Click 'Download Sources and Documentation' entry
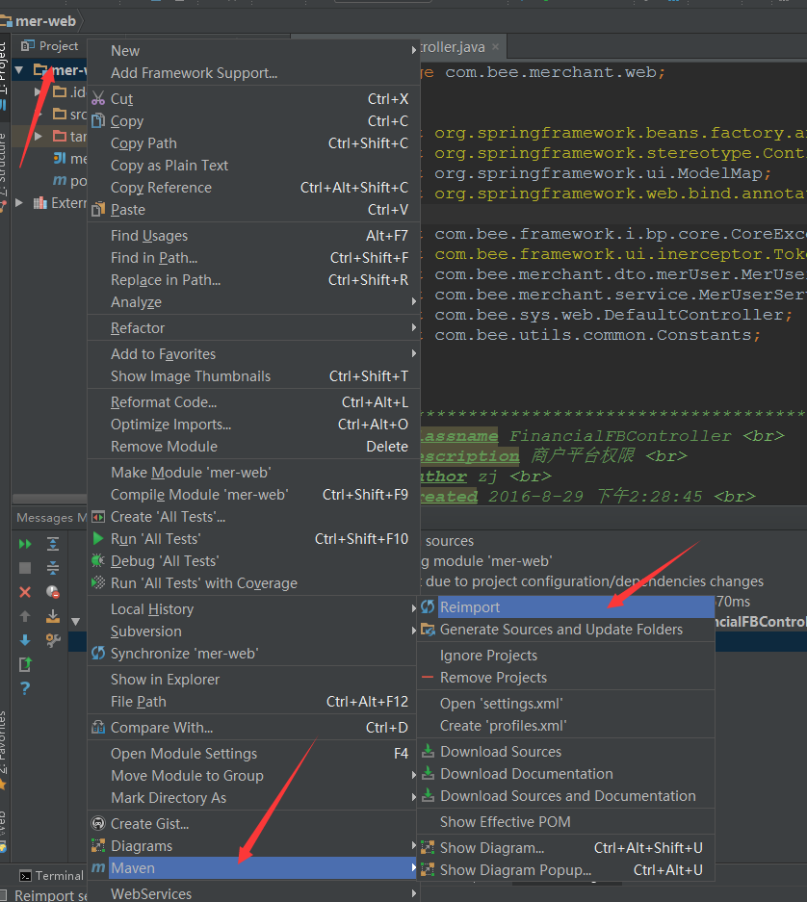Screen dimensions: 807x902 pos(566,795)
